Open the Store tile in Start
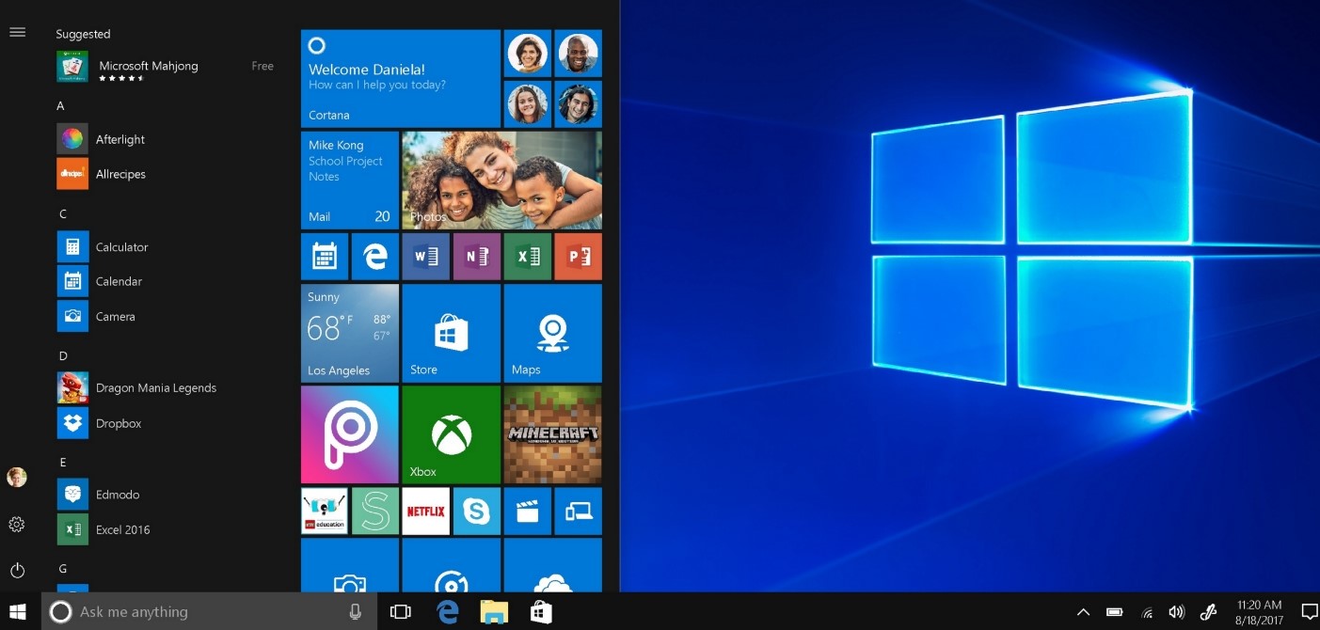Screen dimensions: 1320x630 click(x=451, y=333)
